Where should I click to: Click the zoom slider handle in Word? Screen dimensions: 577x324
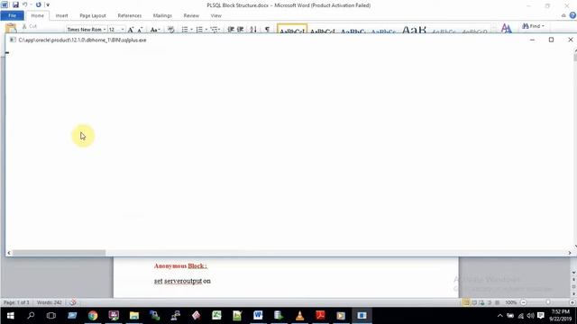tap(548, 302)
